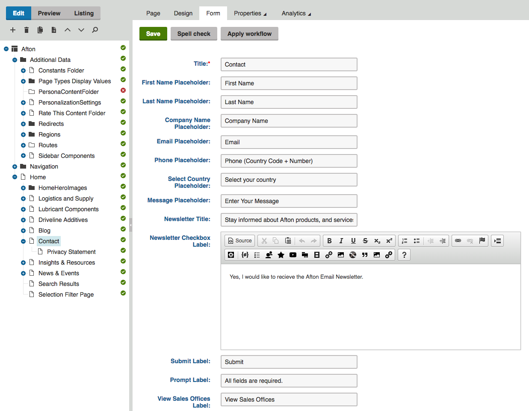
Task: Click the new page plus icon
Action: (x=13, y=30)
